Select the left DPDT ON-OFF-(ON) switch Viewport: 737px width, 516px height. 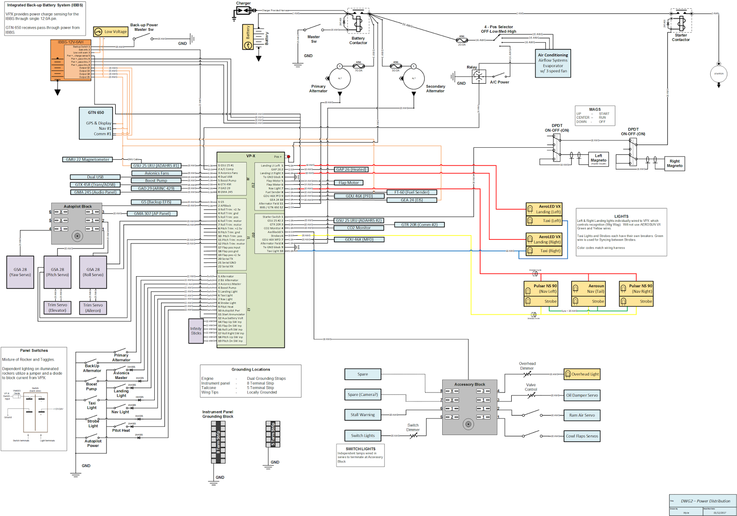557,148
